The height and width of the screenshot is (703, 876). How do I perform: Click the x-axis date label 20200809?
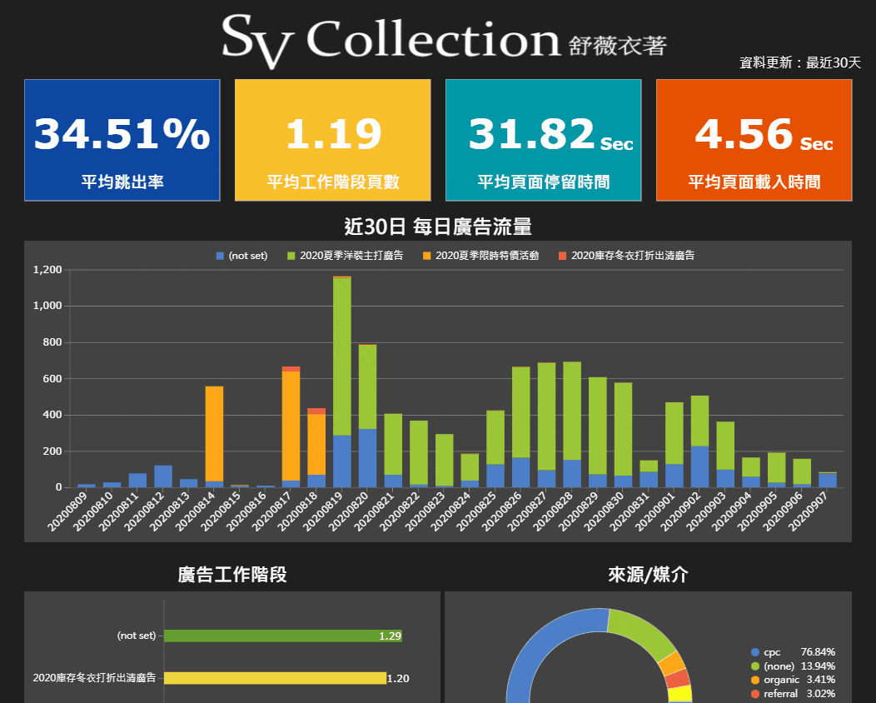68,511
